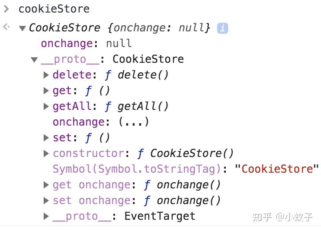Collapse the __proto__ CookieStore node
Screen dimensions: 321x230
click(35, 59)
